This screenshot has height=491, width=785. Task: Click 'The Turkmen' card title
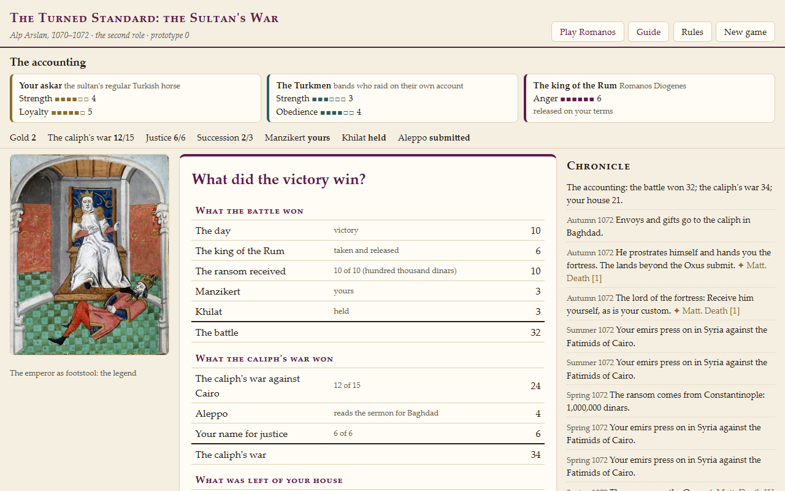tap(304, 86)
